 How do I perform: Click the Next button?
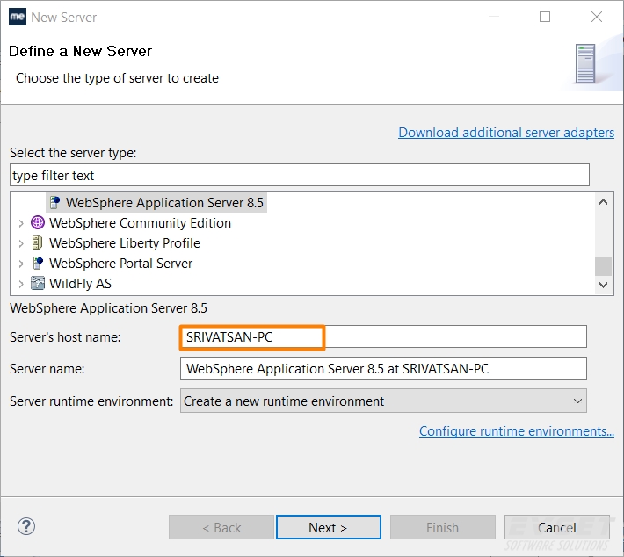pos(329,527)
